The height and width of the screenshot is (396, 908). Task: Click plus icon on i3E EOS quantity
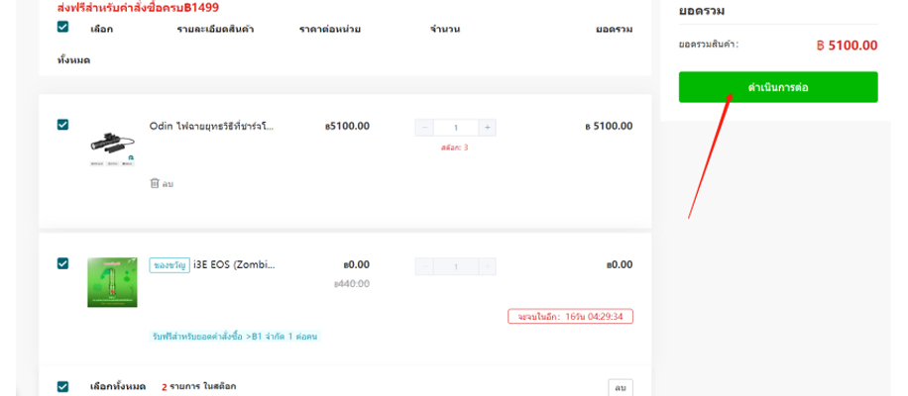487,266
